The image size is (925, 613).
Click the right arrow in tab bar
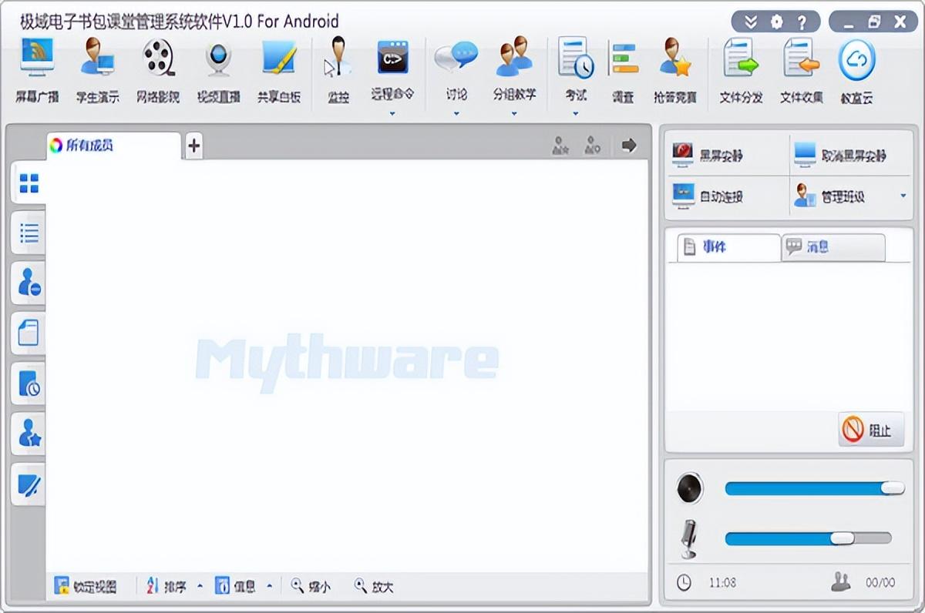click(x=629, y=145)
